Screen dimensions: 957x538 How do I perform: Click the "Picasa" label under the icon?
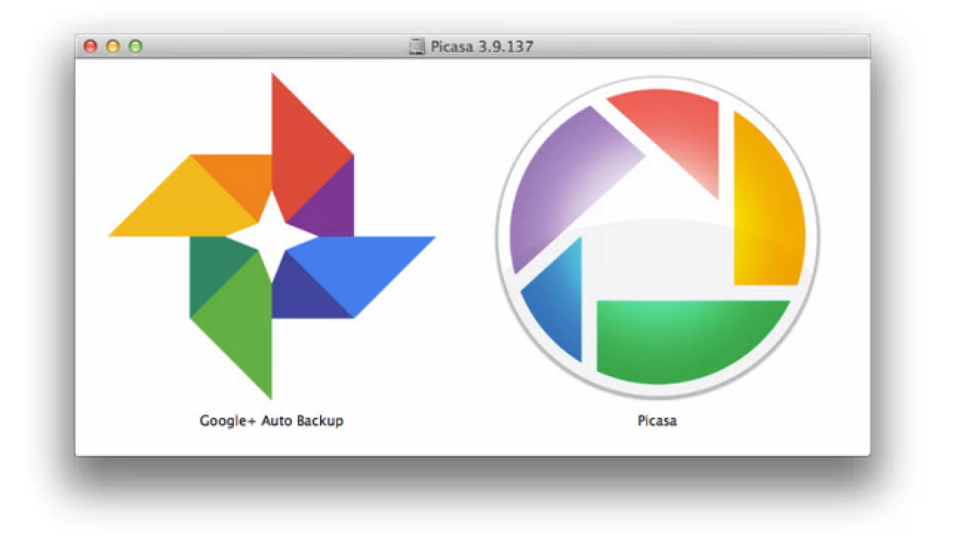coord(657,421)
